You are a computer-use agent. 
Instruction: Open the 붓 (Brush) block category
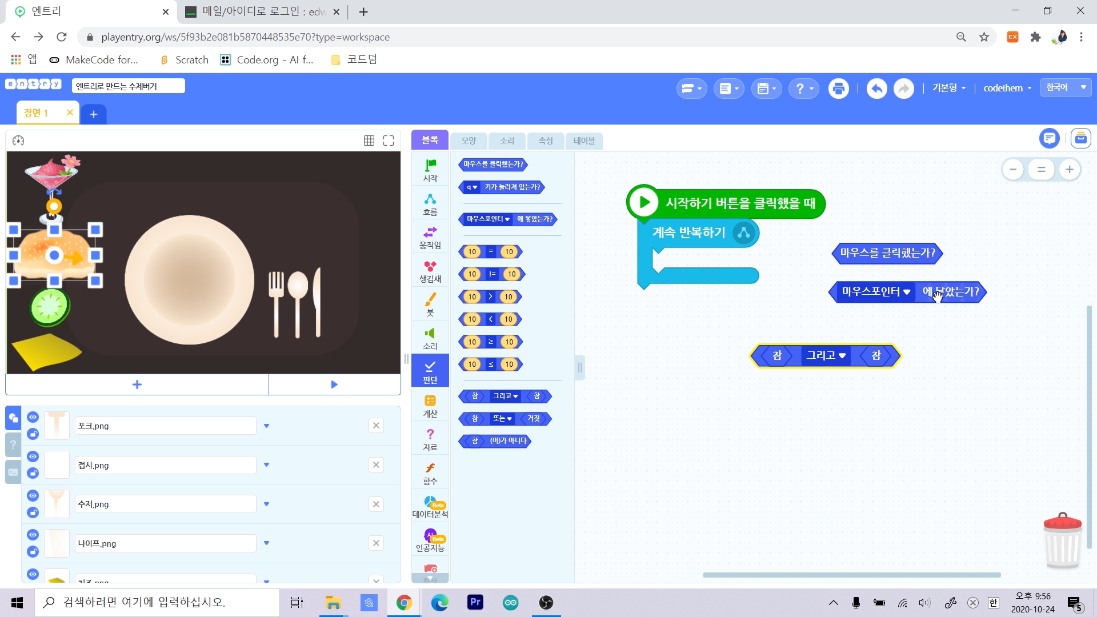pos(430,305)
